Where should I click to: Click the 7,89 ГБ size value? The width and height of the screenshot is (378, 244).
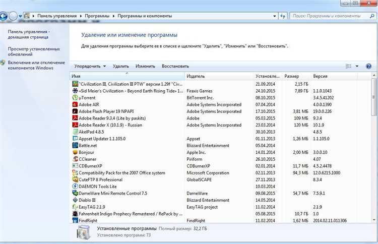click(x=301, y=91)
